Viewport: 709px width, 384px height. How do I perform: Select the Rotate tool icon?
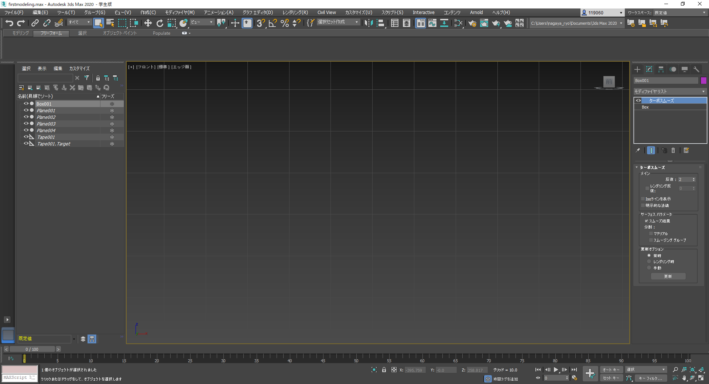click(160, 23)
